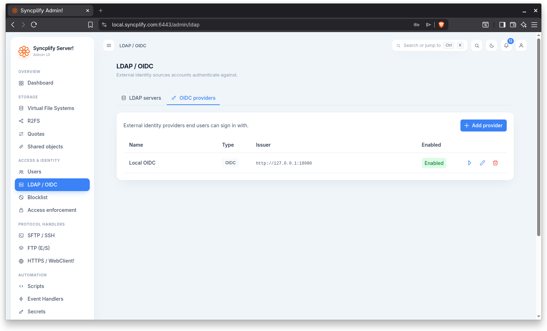Image resolution: width=547 pixels, height=331 pixels.
Task: Open Blocklist in sidebar
Action: tap(52, 197)
